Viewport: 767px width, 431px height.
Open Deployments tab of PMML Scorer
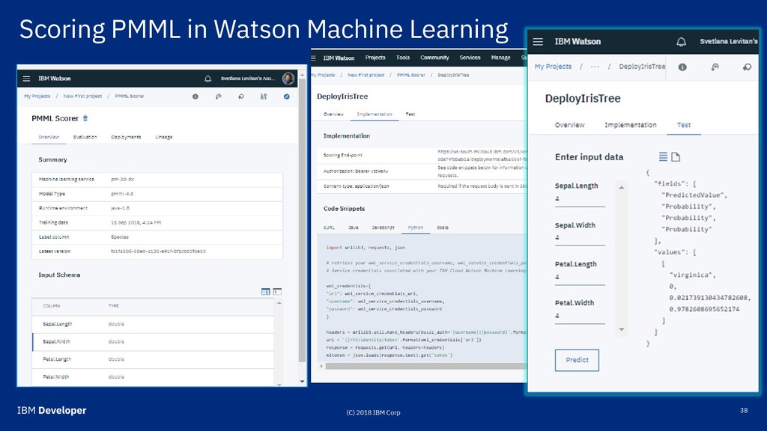coord(126,137)
